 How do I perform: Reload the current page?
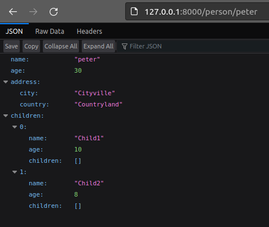point(54,12)
